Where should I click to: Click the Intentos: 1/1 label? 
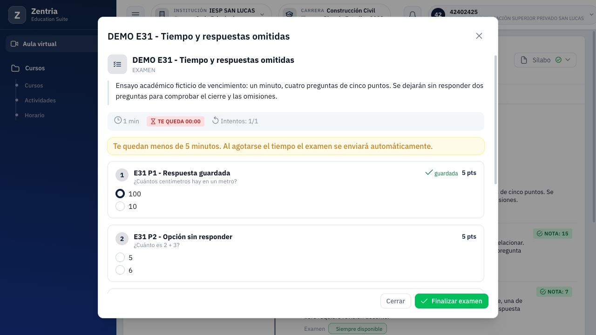click(239, 121)
